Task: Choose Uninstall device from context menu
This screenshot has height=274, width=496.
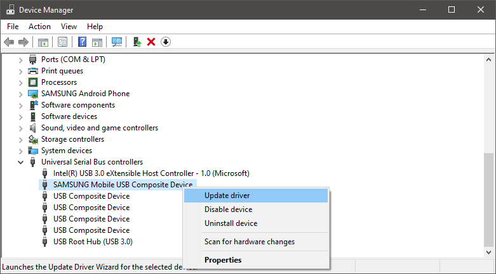Action: 231,223
